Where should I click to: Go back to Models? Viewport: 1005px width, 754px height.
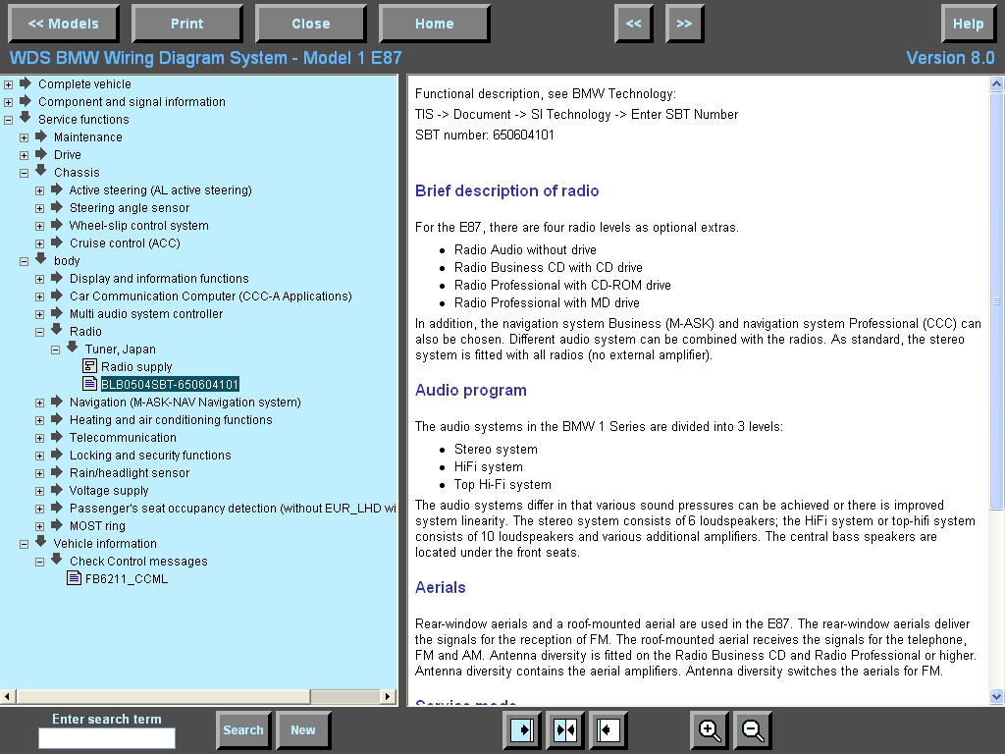pos(64,24)
